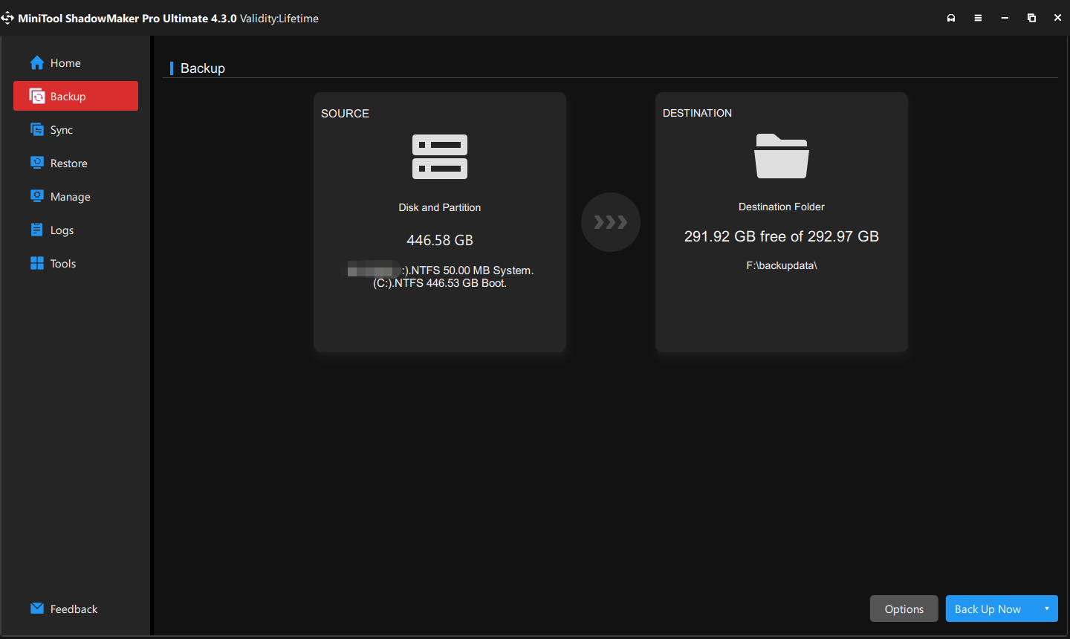
Task: View the Logs page label
Action: click(62, 230)
